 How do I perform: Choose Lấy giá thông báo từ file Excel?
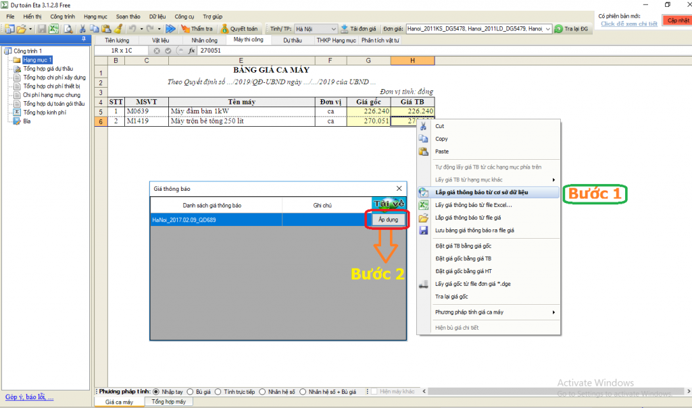(x=473, y=205)
